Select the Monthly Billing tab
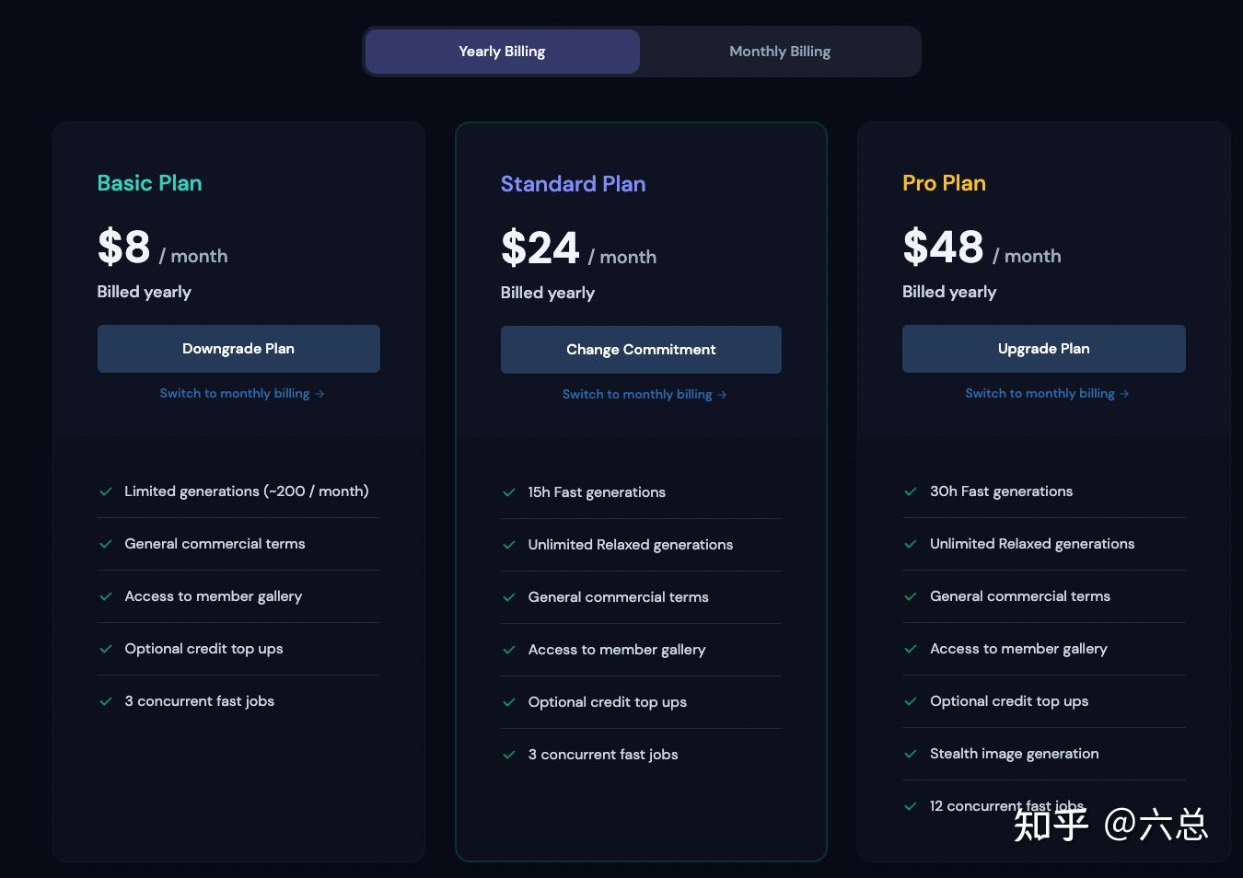 click(x=780, y=52)
